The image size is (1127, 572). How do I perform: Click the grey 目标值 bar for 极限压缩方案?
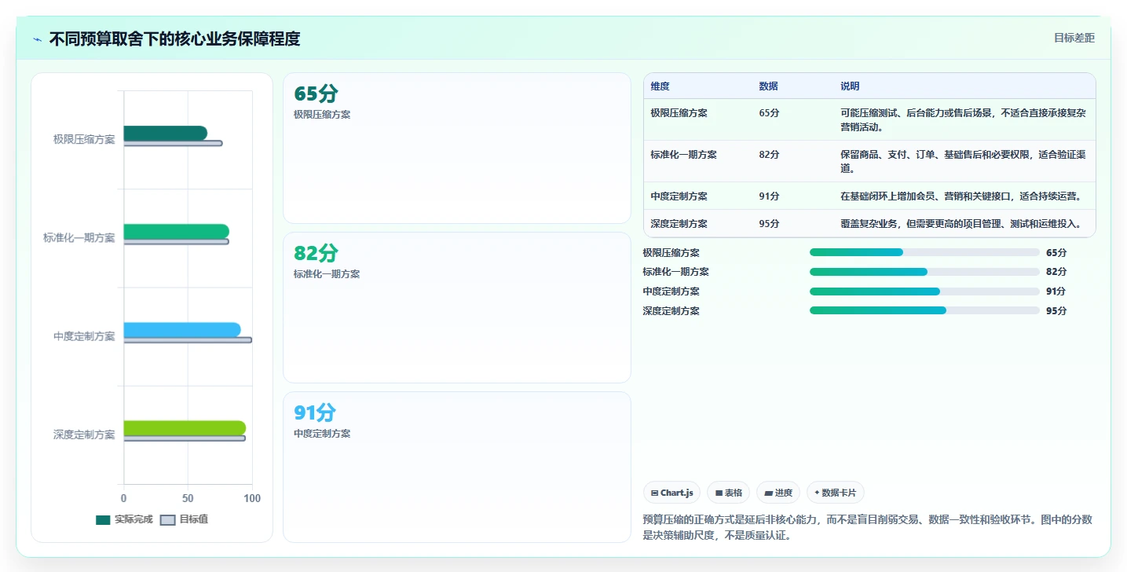pos(173,143)
